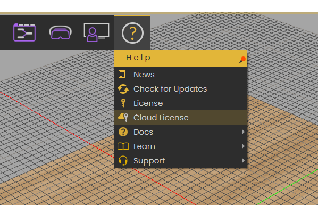Click the yellow Help menu header
The width and height of the screenshot is (318, 205).
coord(181,59)
